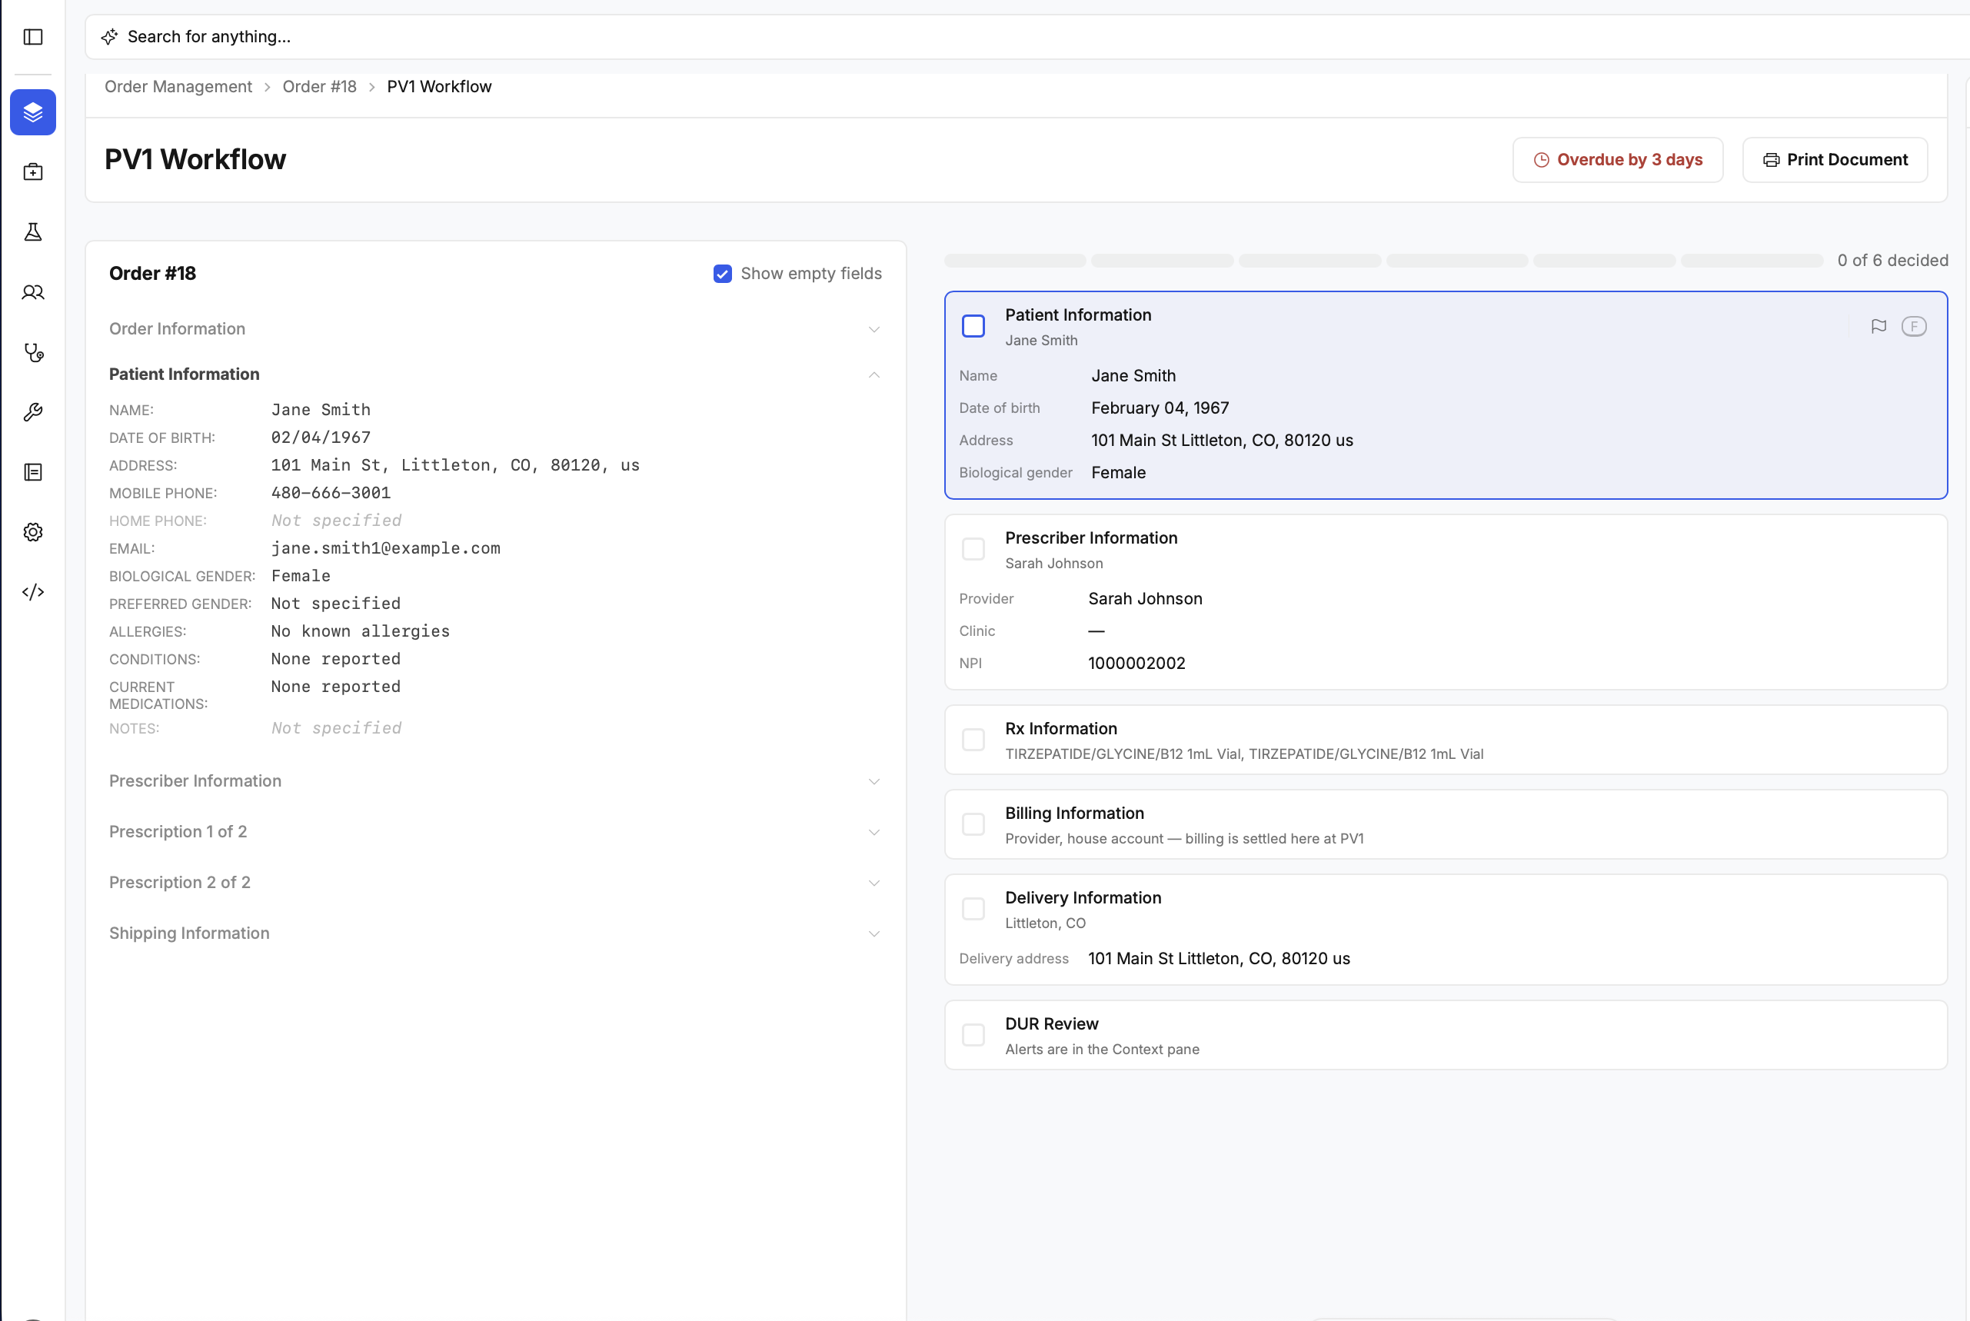Screen dimensions: 1970x1321
Task: Check the DUR Review checkbox
Action: click(x=973, y=1034)
